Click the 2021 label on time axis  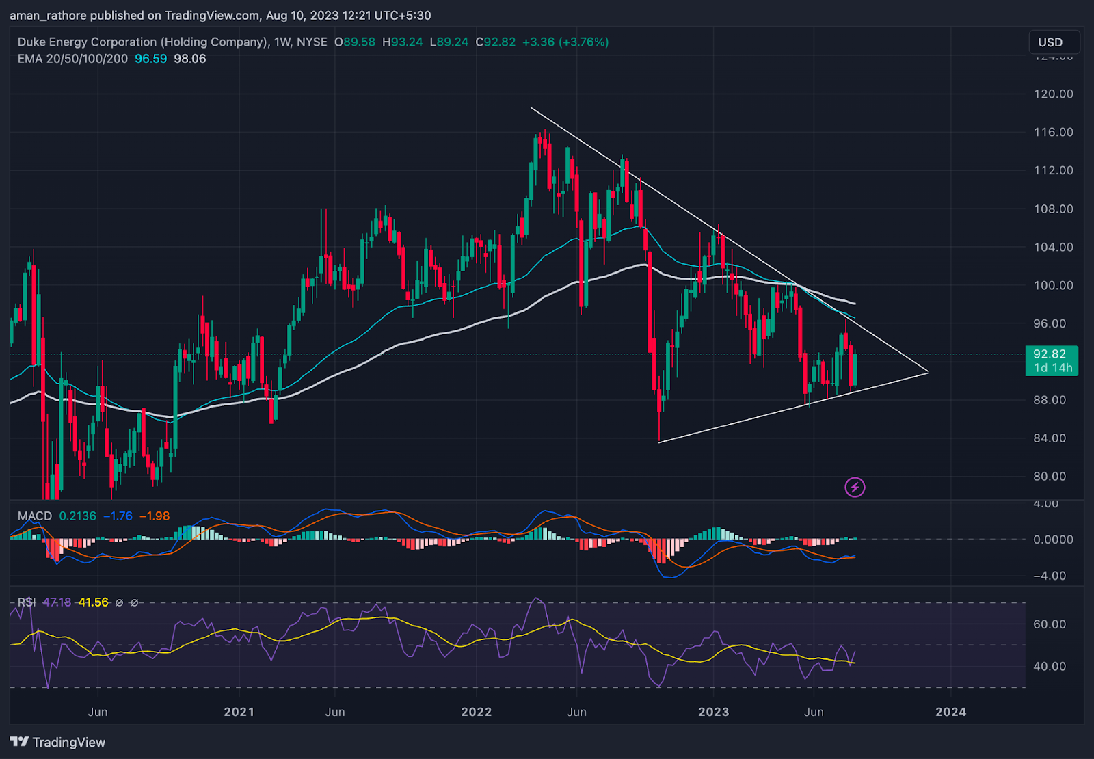[239, 712]
